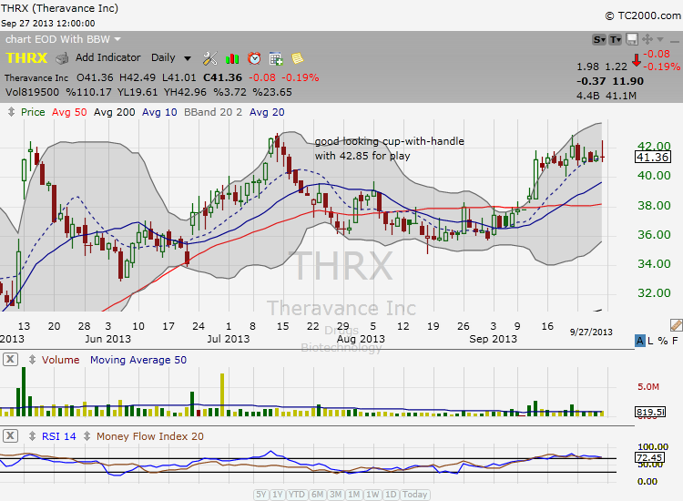
Task: Click the four-way move arrows icon
Action: click(x=647, y=40)
